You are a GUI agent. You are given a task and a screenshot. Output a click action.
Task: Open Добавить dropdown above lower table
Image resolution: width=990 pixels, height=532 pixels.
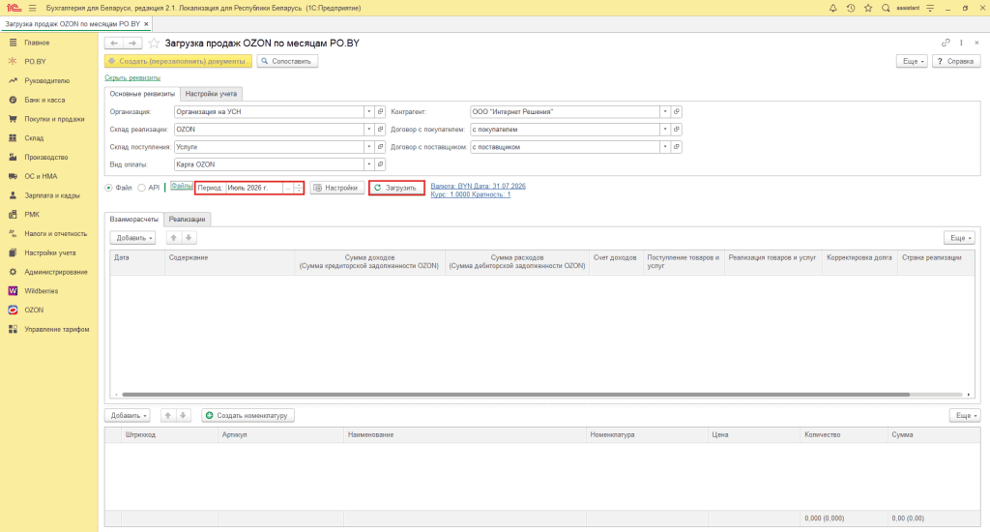tap(127, 416)
